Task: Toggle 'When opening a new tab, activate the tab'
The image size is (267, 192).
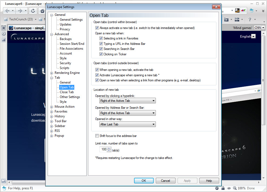Action: pyautogui.click(x=97, y=70)
